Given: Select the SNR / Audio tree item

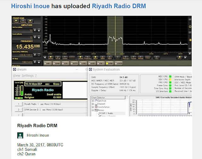Looking at the screenshot, I should pyautogui.click(x=106, y=113).
